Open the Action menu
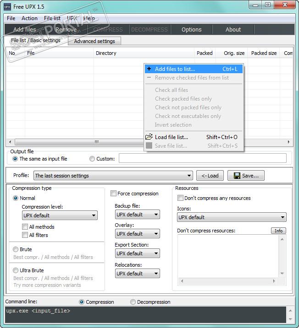299x328 pixels. [x=29, y=18]
